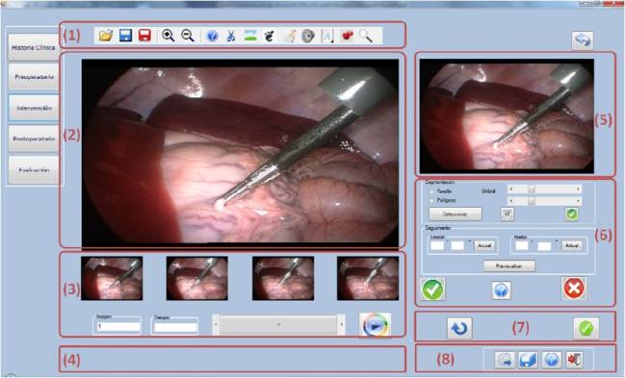Click left arrow of second segmentation slider
The height and width of the screenshot is (378, 625).
point(511,201)
